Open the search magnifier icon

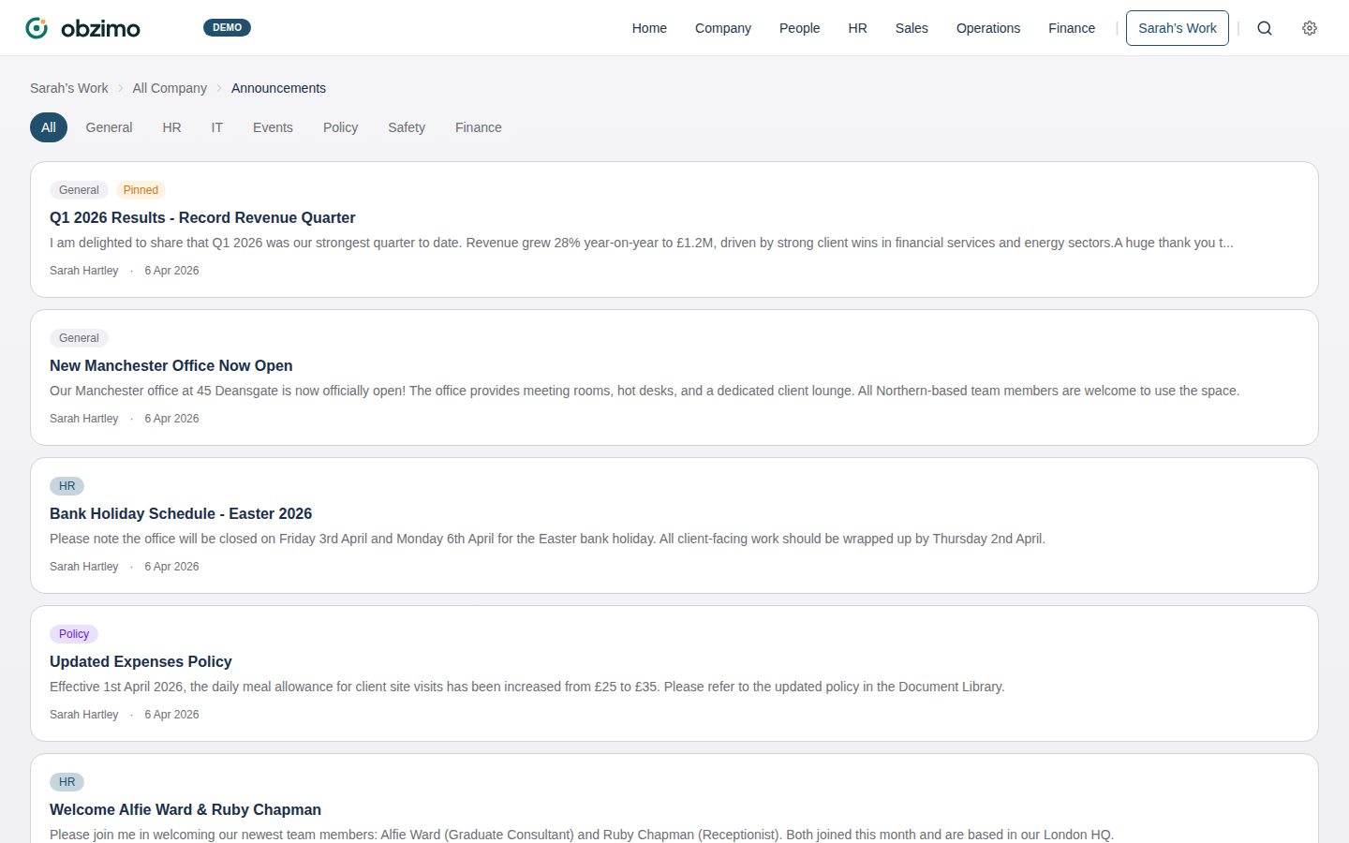(x=1265, y=28)
